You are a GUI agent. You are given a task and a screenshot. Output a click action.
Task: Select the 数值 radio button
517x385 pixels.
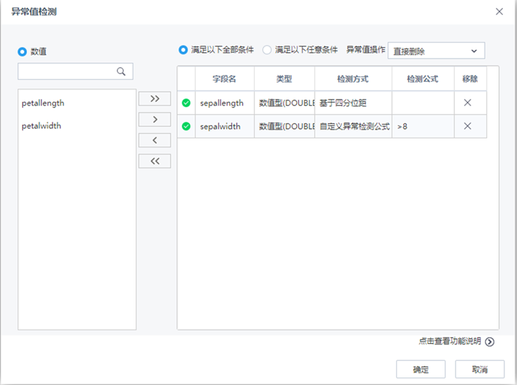[23, 51]
